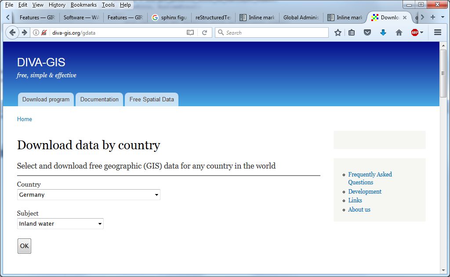450x277 pixels.
Task: Click the forward navigation arrow
Action: pos(25,32)
